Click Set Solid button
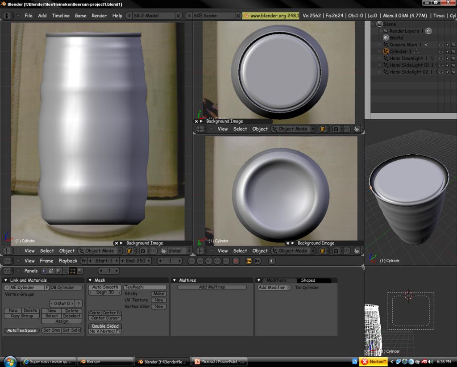 pos(72,330)
